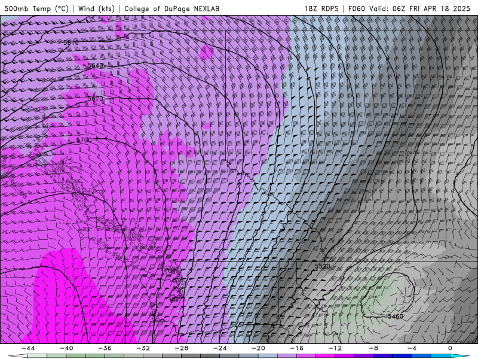Click the -28 value on the color scale

tap(182, 348)
